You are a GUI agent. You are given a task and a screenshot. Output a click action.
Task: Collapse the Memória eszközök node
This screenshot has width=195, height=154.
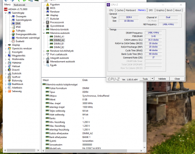[x=44, y=33]
